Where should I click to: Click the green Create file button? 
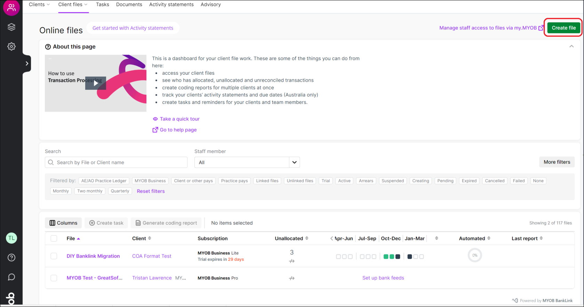pos(563,28)
